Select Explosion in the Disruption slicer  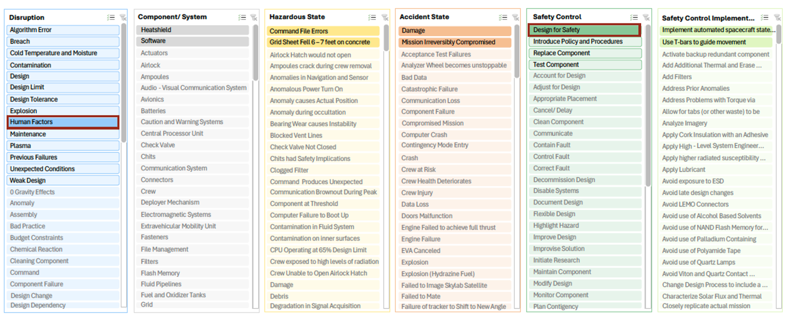point(63,111)
